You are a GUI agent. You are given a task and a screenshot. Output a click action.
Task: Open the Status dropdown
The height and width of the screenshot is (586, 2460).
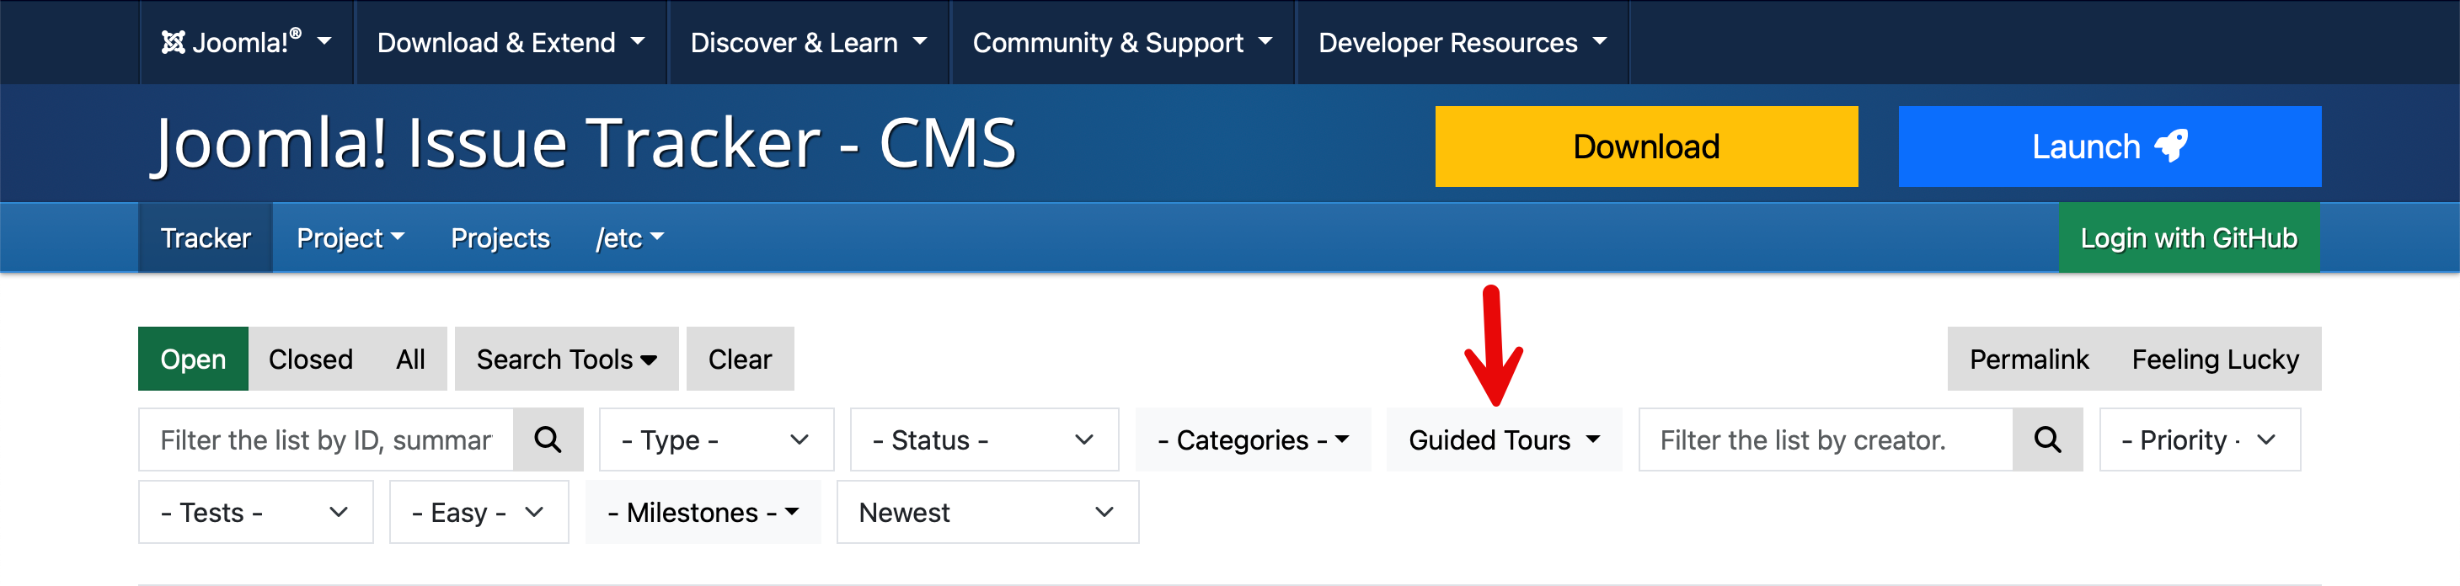click(x=982, y=439)
